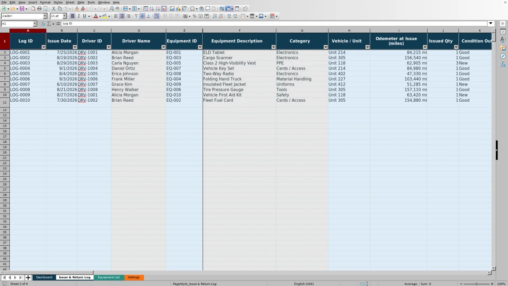Open Find & Replace icon
This screenshot has width=508, height=286.
(x=111, y=8)
